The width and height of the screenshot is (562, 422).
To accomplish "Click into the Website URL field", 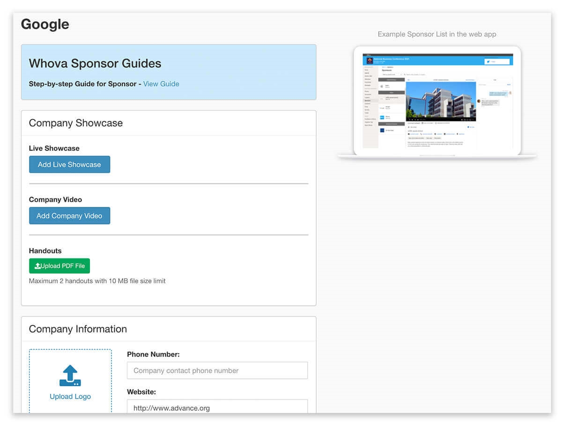I will (217, 407).
